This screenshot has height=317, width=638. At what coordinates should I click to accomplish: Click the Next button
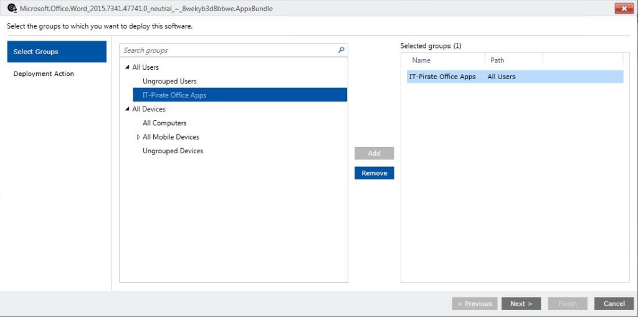pos(521,303)
